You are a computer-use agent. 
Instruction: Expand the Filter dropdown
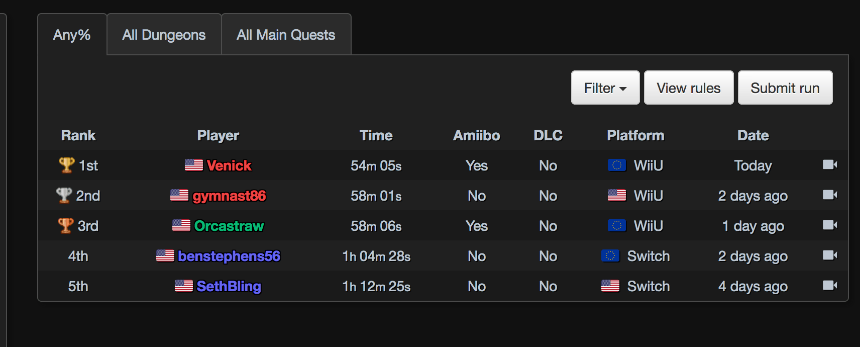605,88
